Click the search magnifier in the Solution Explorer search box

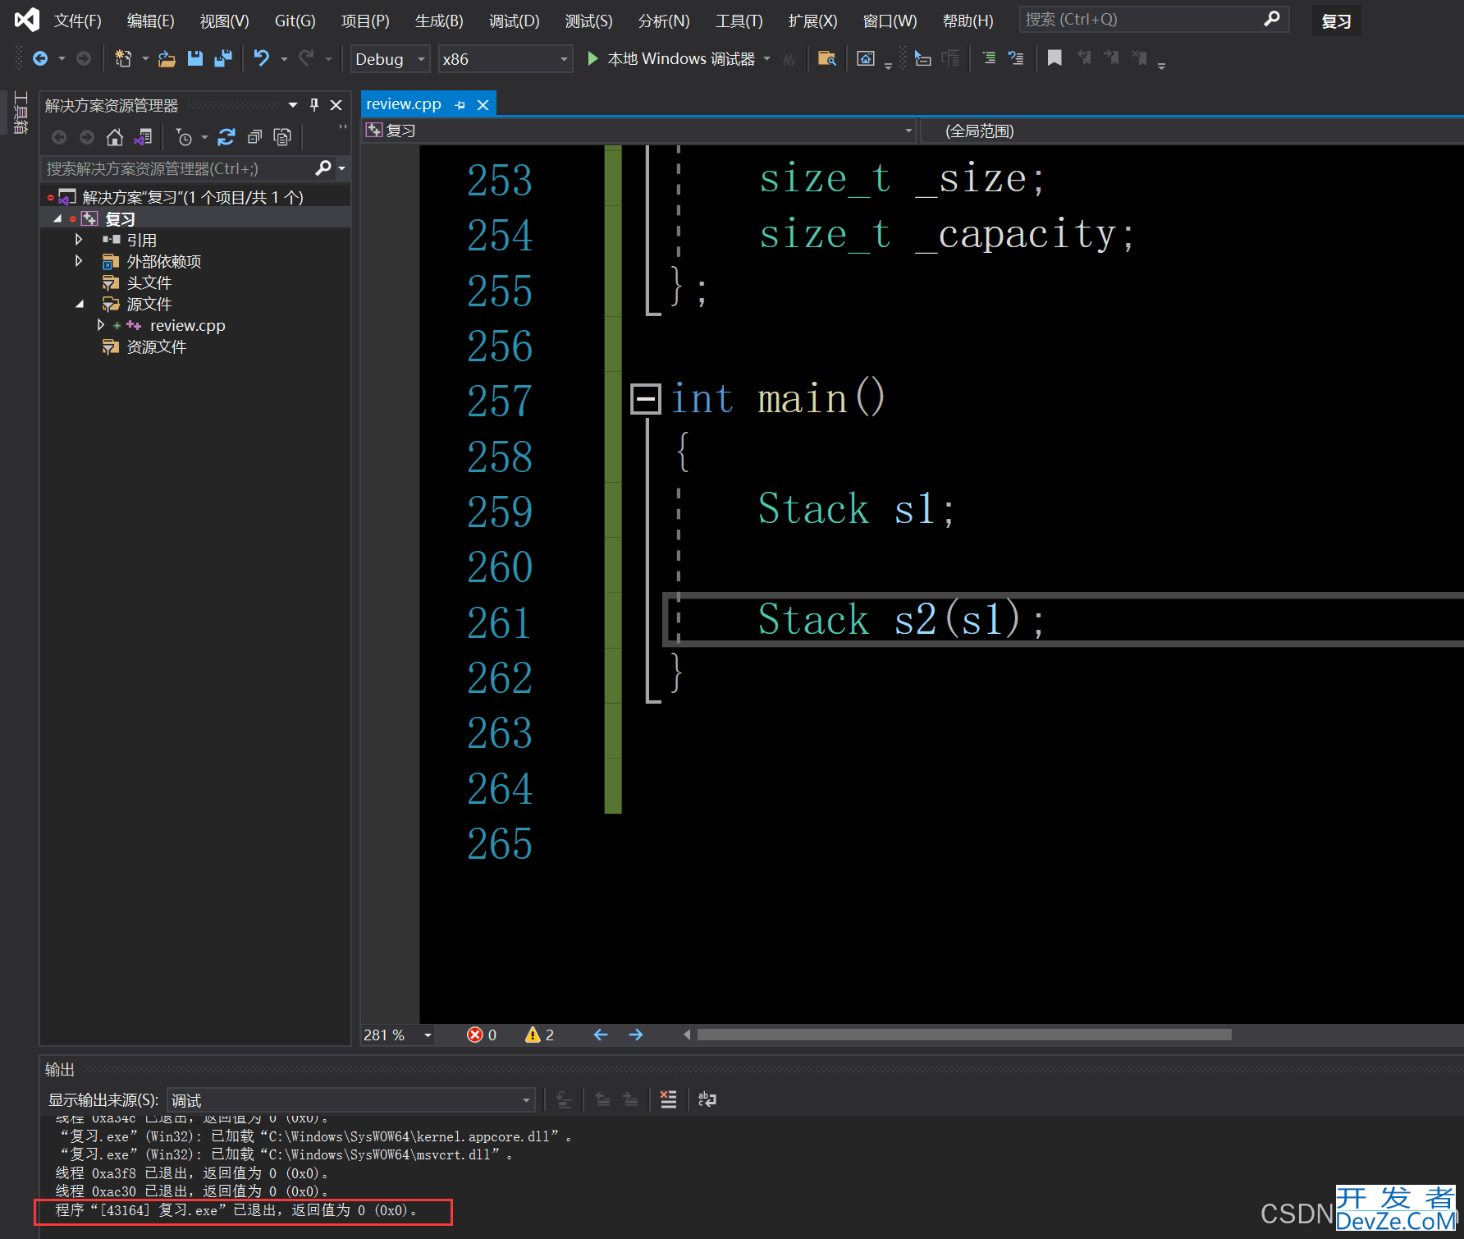click(323, 168)
